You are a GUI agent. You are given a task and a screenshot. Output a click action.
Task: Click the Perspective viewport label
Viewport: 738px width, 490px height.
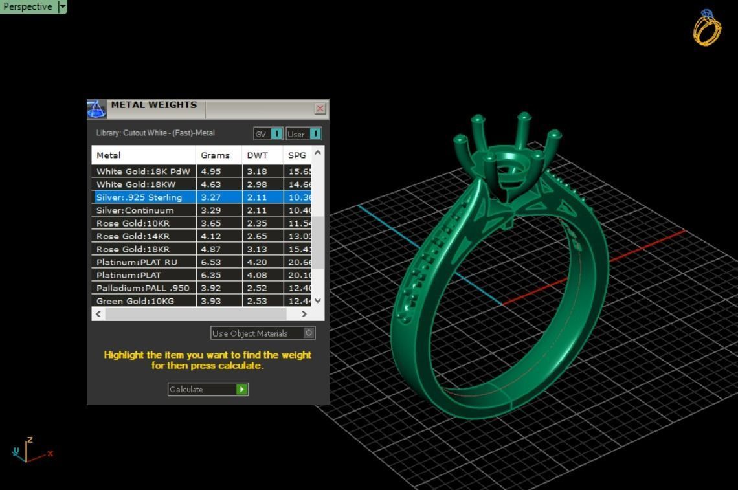click(x=28, y=6)
